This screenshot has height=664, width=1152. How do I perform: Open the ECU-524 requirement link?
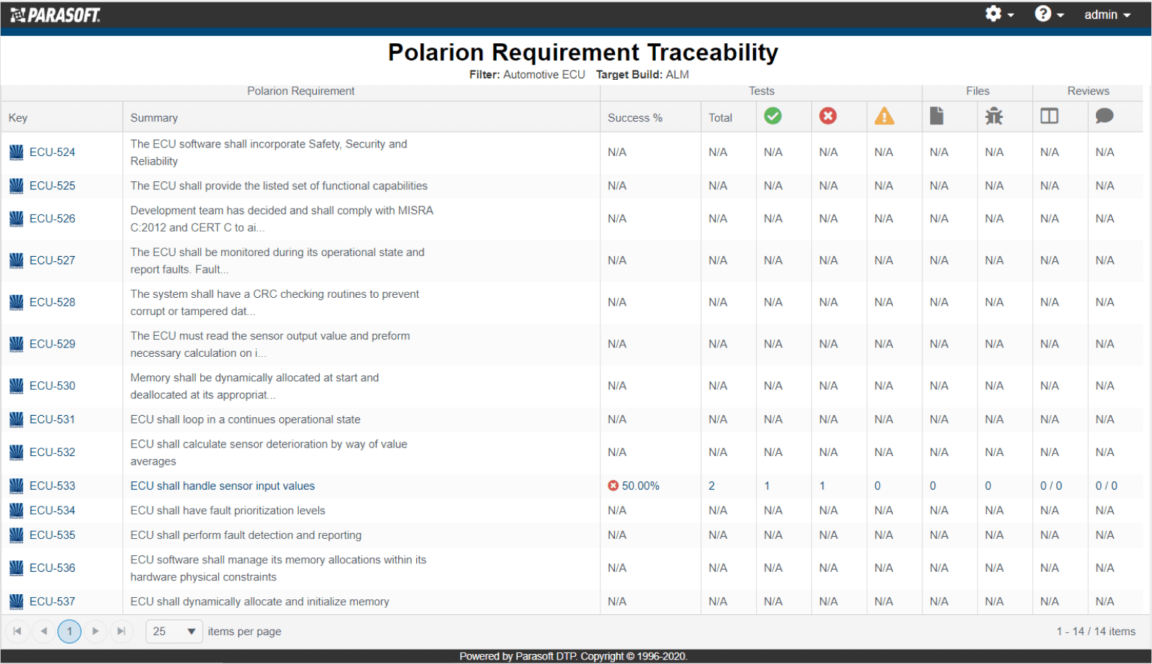tap(51, 152)
